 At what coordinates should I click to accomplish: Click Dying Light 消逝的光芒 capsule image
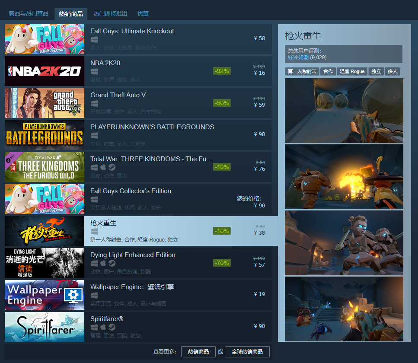45,263
